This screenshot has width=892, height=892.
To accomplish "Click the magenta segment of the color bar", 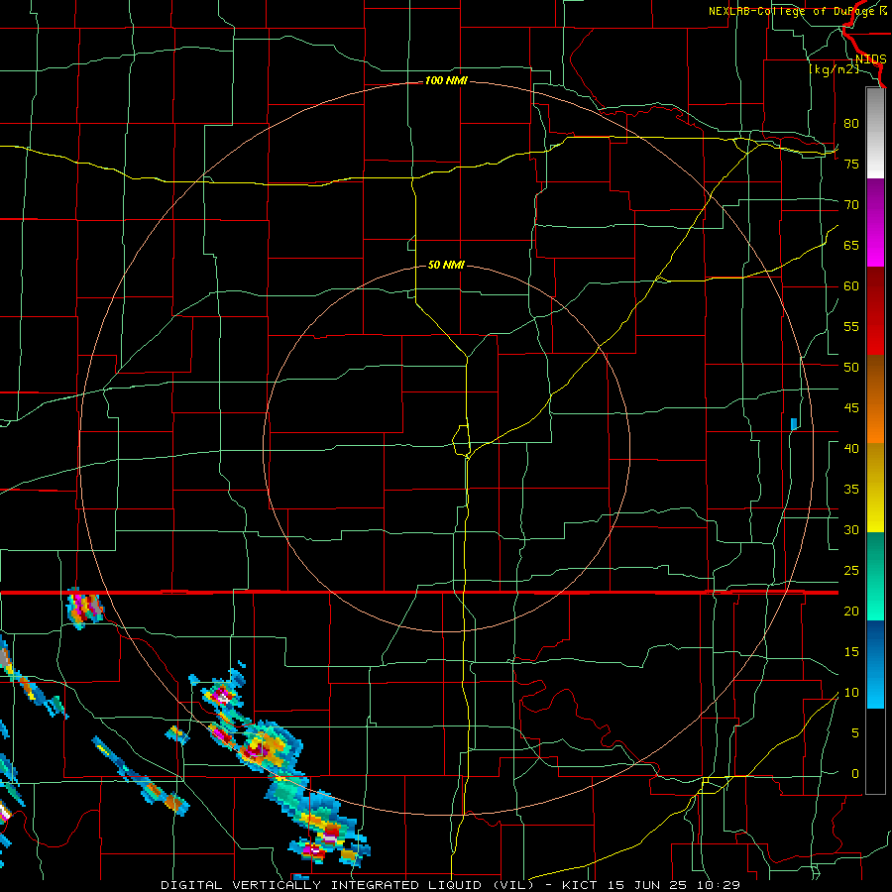I will pos(875,222).
